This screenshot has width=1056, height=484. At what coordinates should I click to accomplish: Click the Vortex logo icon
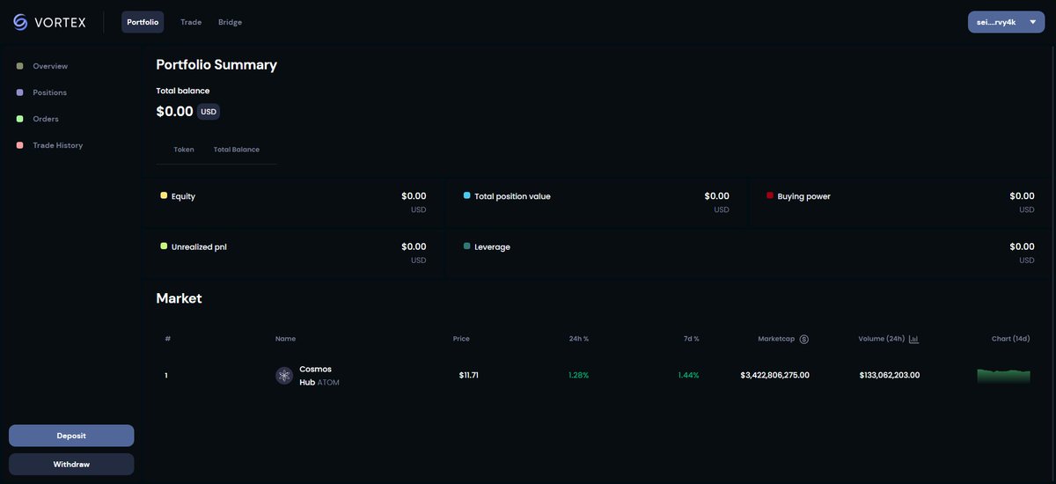(20, 22)
